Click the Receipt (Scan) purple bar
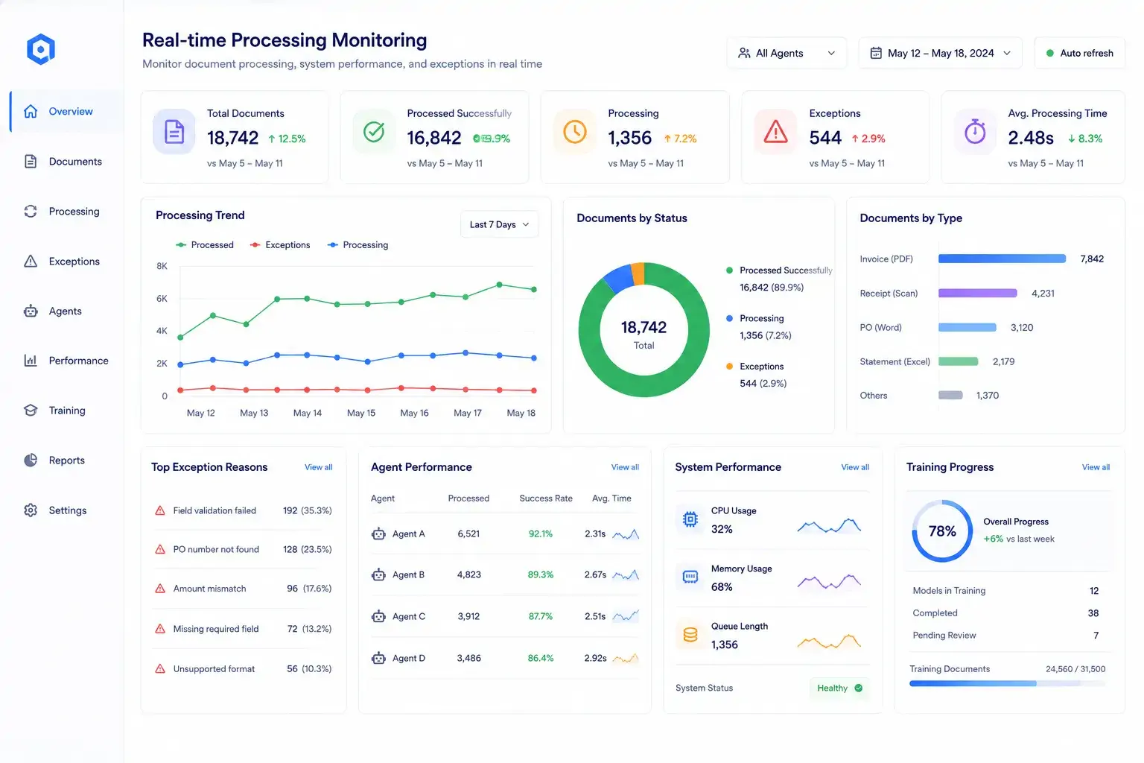This screenshot has width=1144, height=763. [977, 293]
